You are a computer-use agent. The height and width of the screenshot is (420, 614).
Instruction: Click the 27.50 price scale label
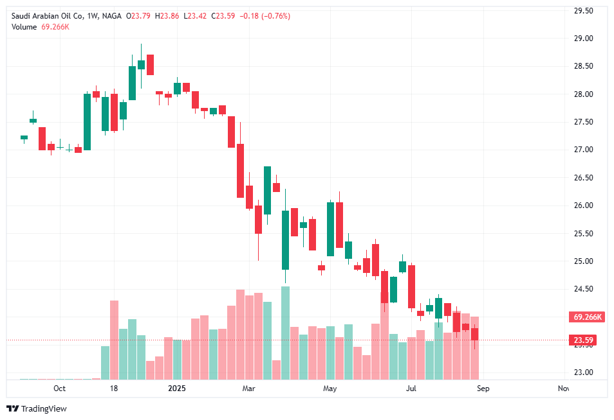tap(584, 122)
